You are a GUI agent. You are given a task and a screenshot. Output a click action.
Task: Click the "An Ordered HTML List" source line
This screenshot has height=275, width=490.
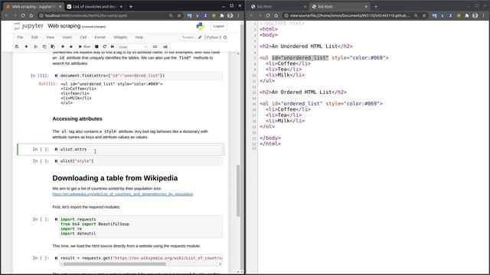click(x=303, y=92)
